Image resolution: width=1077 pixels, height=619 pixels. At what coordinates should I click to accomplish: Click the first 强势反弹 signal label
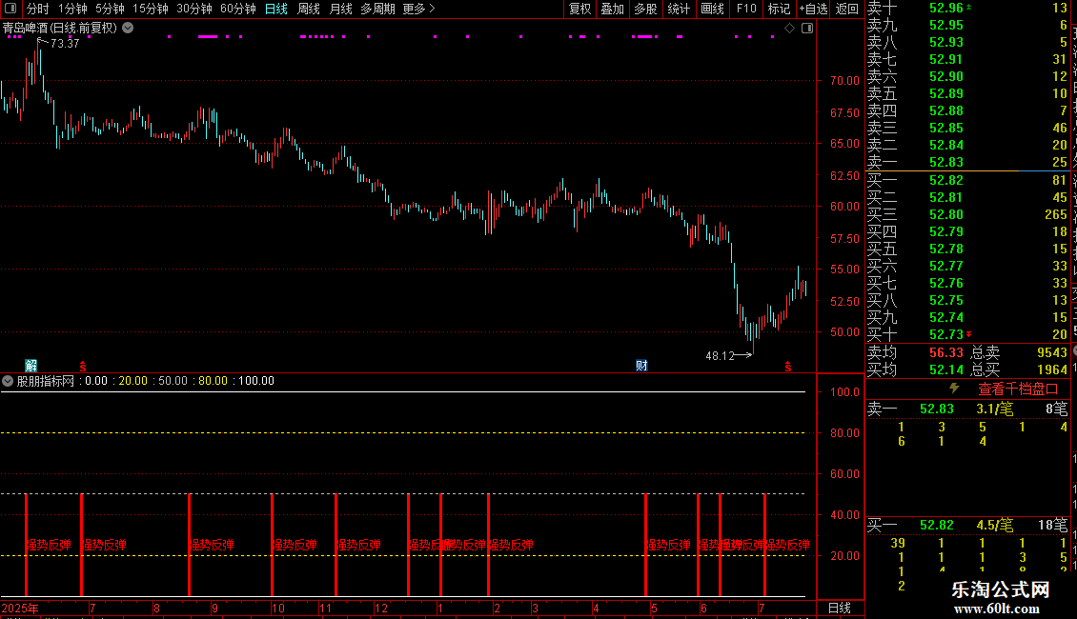pos(50,545)
